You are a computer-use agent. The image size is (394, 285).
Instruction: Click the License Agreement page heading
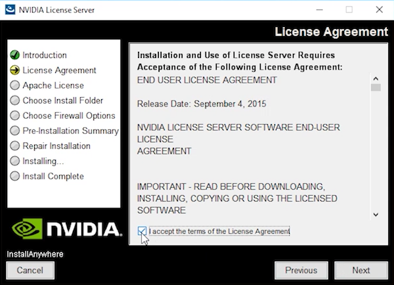click(x=331, y=32)
